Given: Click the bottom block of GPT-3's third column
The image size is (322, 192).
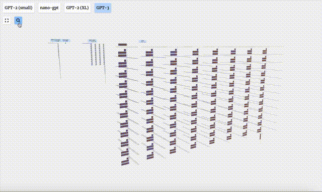Looking at the screenshot, I should click(x=173, y=150).
